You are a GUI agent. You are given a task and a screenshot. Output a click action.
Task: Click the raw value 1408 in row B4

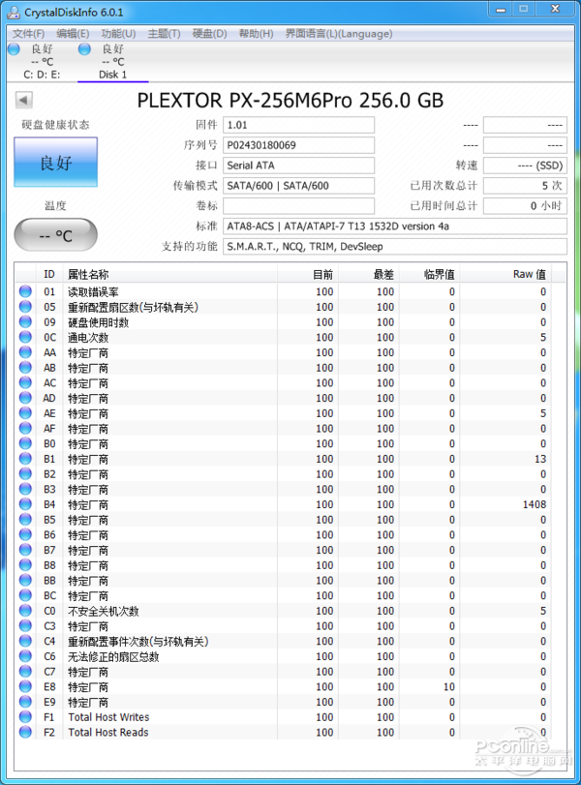point(534,504)
